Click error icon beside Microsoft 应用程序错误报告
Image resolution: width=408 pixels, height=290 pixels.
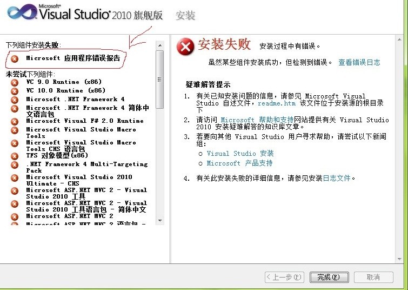click(15, 58)
